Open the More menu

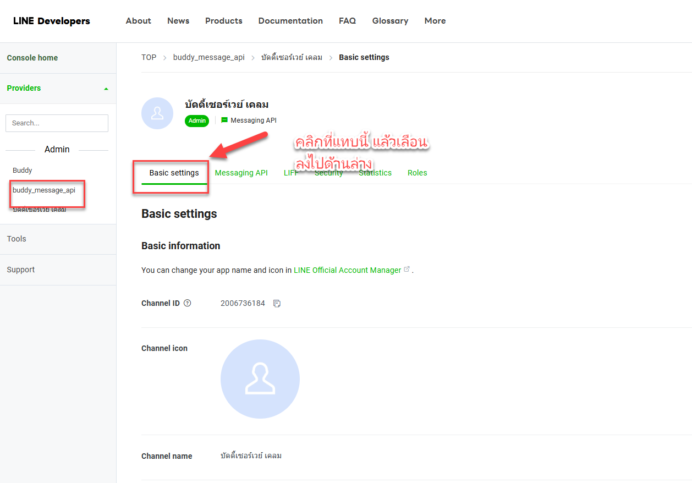tap(435, 21)
